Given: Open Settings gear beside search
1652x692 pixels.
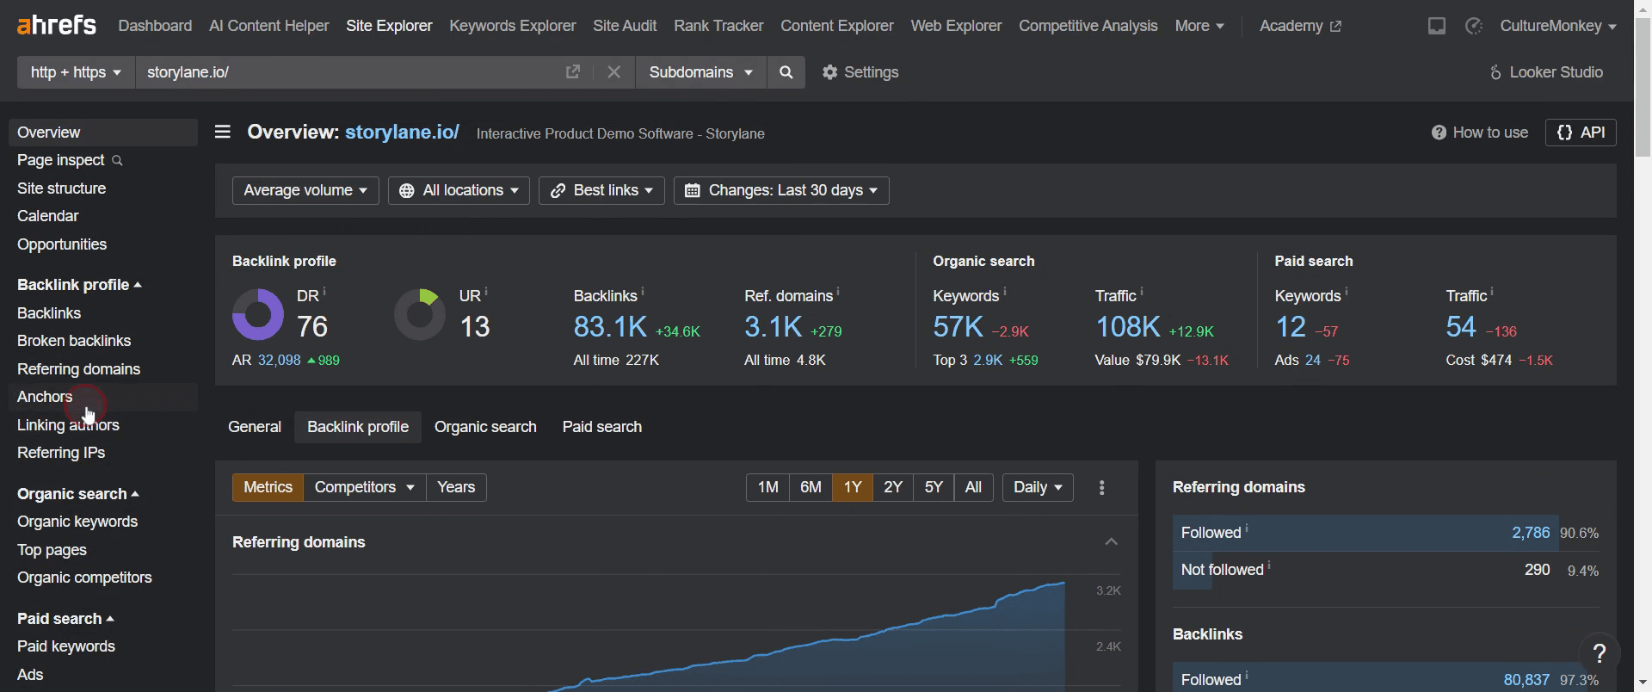Looking at the screenshot, I should pyautogui.click(x=860, y=72).
